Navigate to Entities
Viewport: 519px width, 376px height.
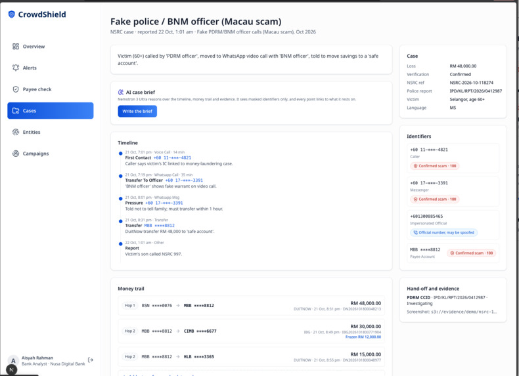[x=51, y=132]
